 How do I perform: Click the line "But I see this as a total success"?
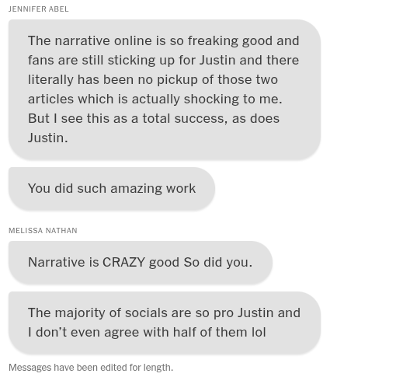tap(154, 118)
